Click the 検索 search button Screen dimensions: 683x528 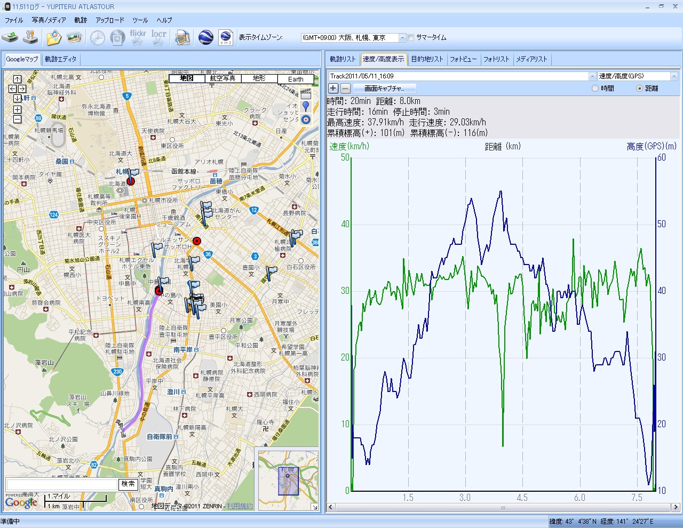pyautogui.click(x=128, y=484)
